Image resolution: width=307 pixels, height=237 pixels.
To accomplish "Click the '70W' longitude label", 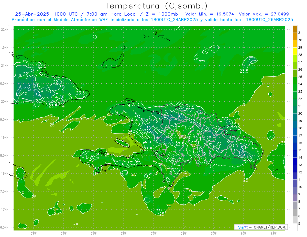I will [214, 234].
